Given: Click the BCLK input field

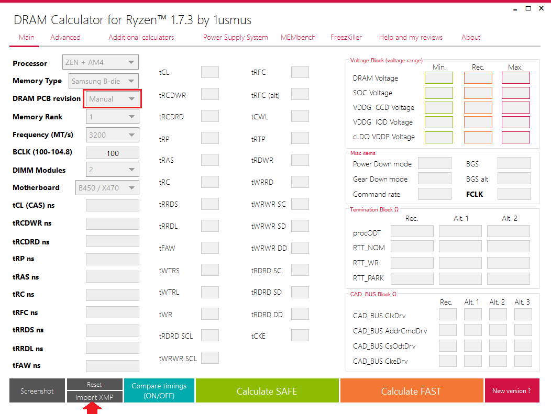Looking at the screenshot, I should point(113,153).
